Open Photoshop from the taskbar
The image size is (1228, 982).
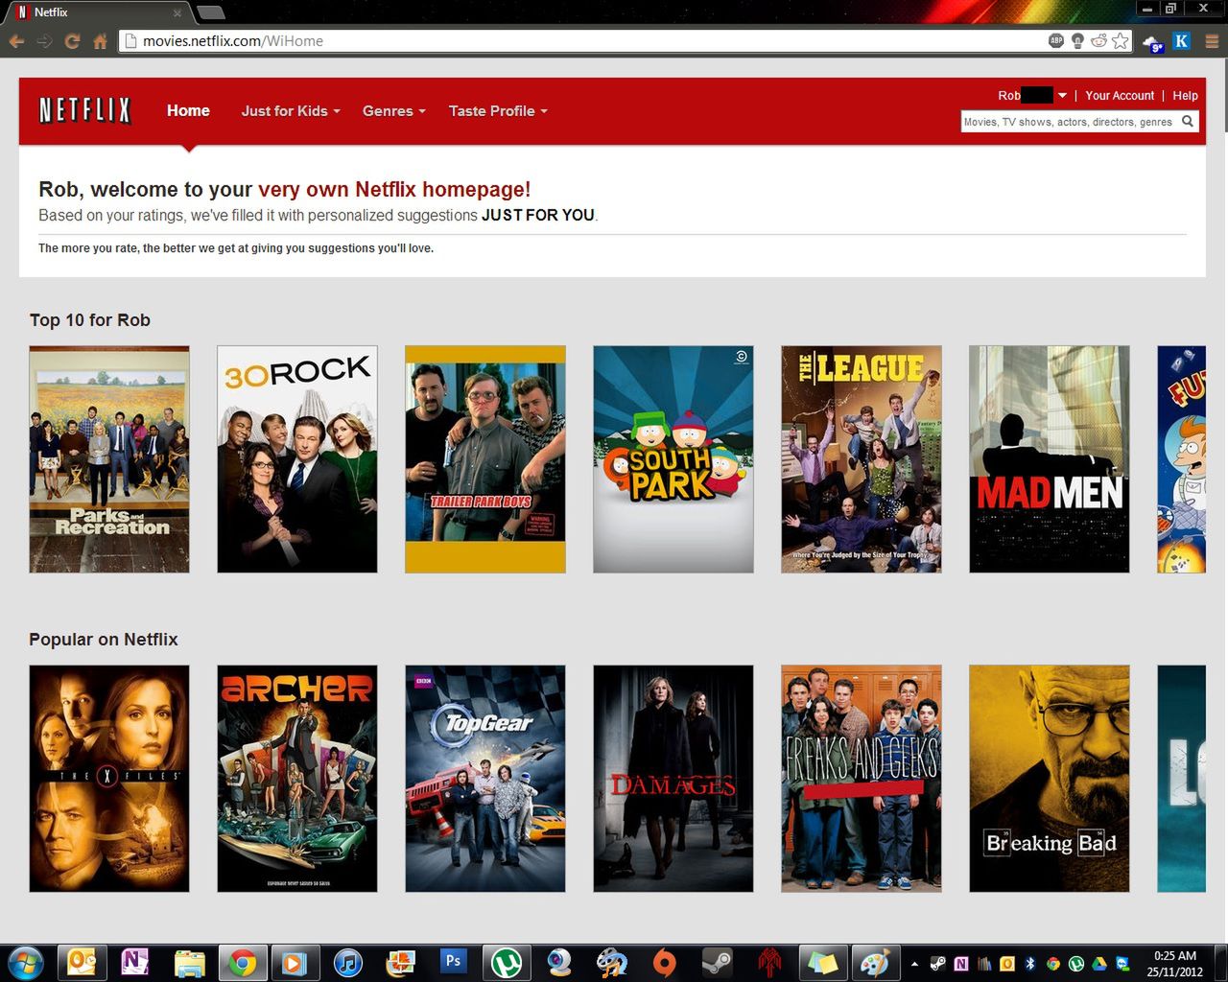tap(454, 962)
